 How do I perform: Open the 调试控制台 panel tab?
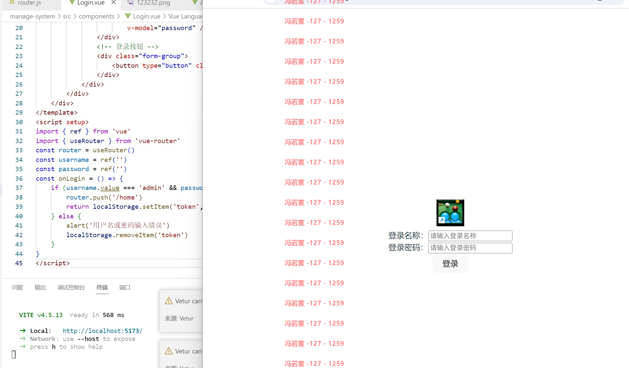point(71,287)
